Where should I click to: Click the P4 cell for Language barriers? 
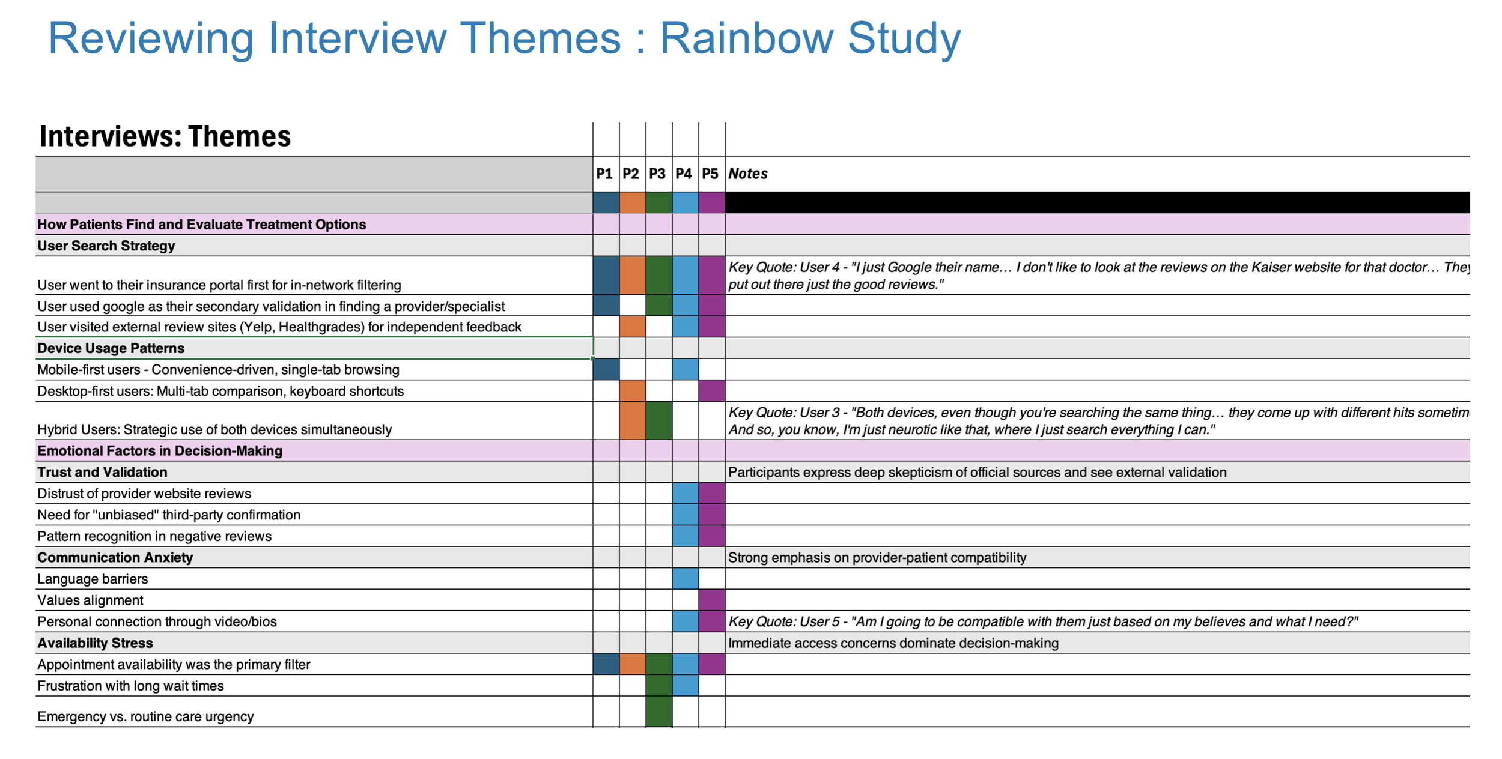pos(685,578)
